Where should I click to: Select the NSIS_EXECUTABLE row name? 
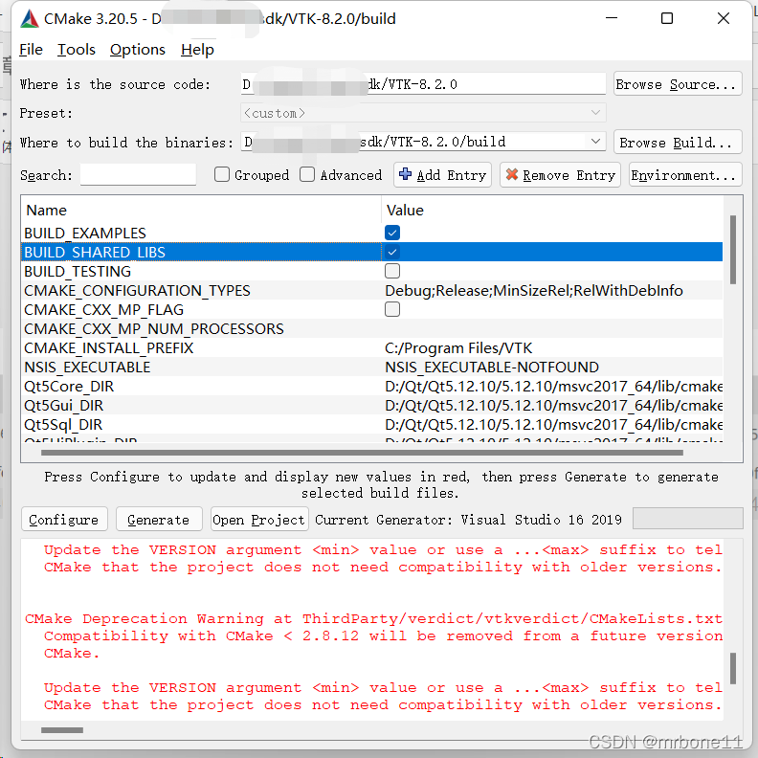[x=87, y=368]
